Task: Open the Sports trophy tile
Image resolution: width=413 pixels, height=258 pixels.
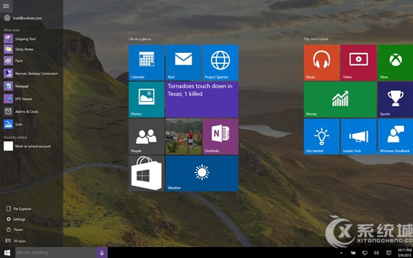Action: [x=395, y=100]
